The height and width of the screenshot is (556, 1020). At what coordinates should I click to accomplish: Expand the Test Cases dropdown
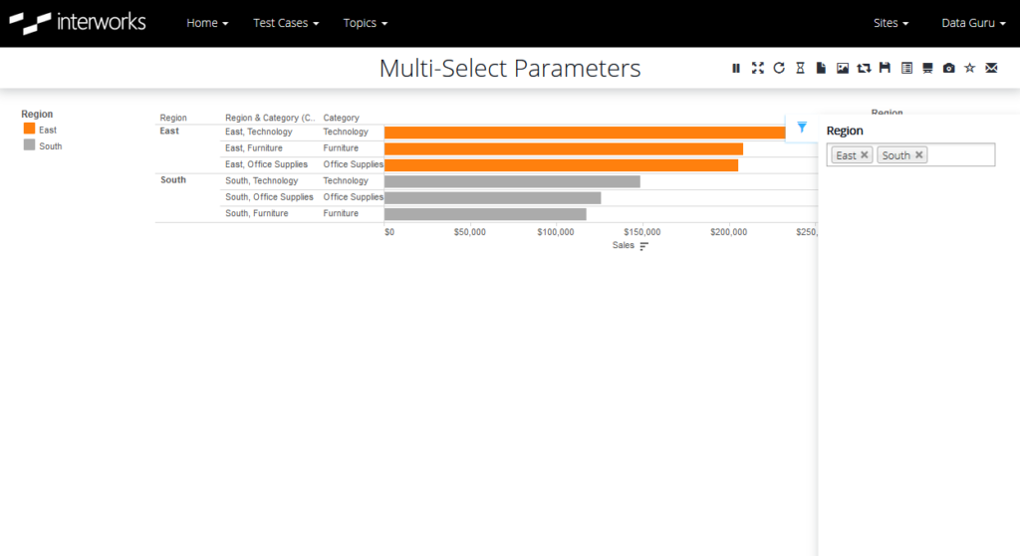click(286, 23)
